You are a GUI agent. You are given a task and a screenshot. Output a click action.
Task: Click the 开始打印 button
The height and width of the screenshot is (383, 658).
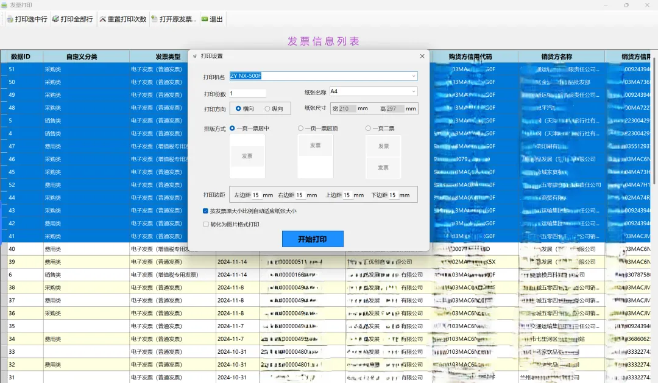(x=313, y=239)
